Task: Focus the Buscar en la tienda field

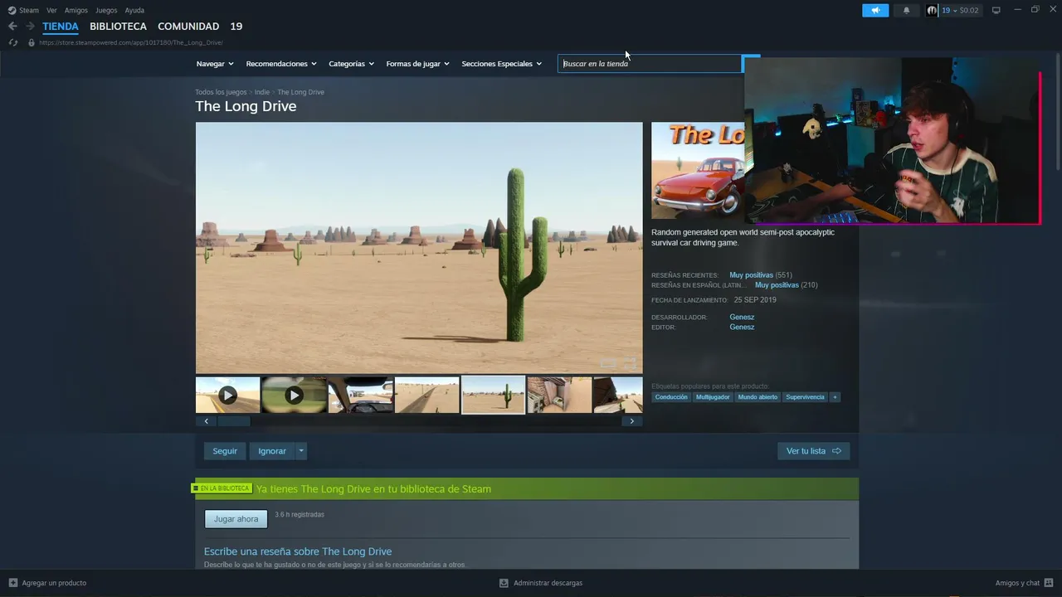Action: pyautogui.click(x=650, y=64)
